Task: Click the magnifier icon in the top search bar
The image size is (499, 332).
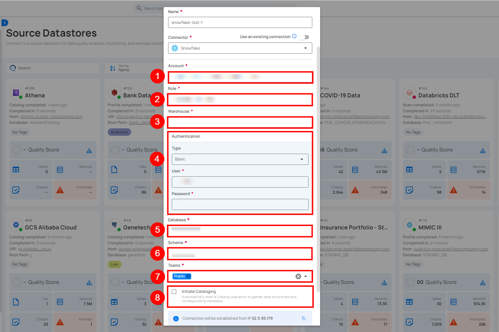Action: pyautogui.click(x=139, y=8)
